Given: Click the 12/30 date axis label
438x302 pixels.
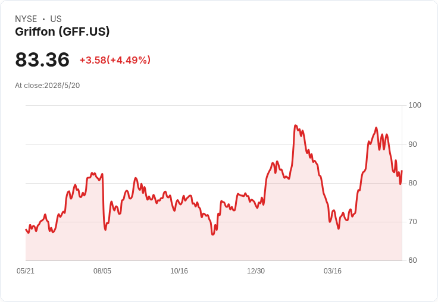Looking at the screenshot, I should coord(256,270).
